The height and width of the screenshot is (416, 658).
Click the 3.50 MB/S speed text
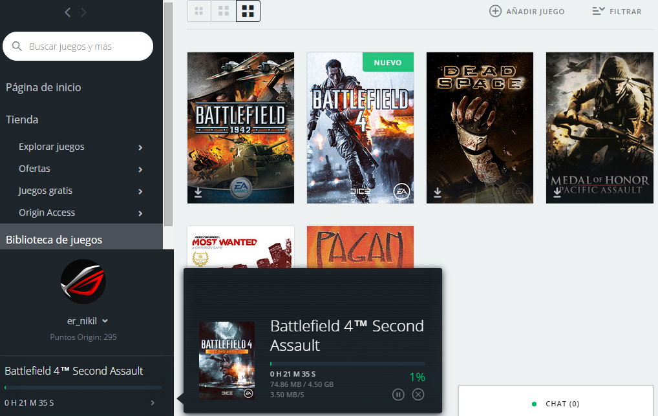[287, 395]
